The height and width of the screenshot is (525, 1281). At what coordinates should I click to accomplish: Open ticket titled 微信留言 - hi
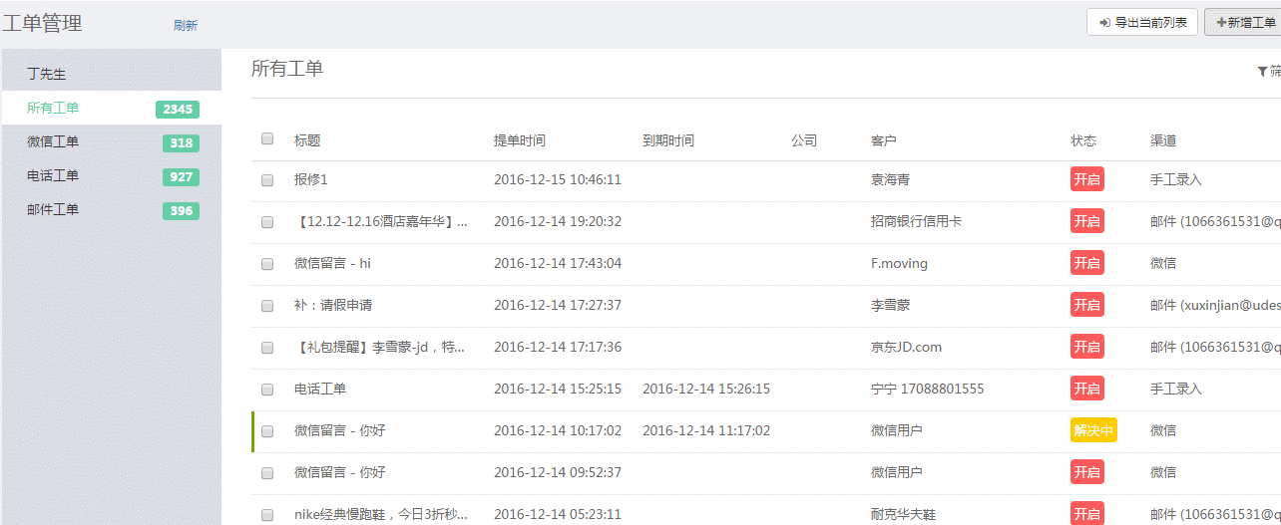332,263
